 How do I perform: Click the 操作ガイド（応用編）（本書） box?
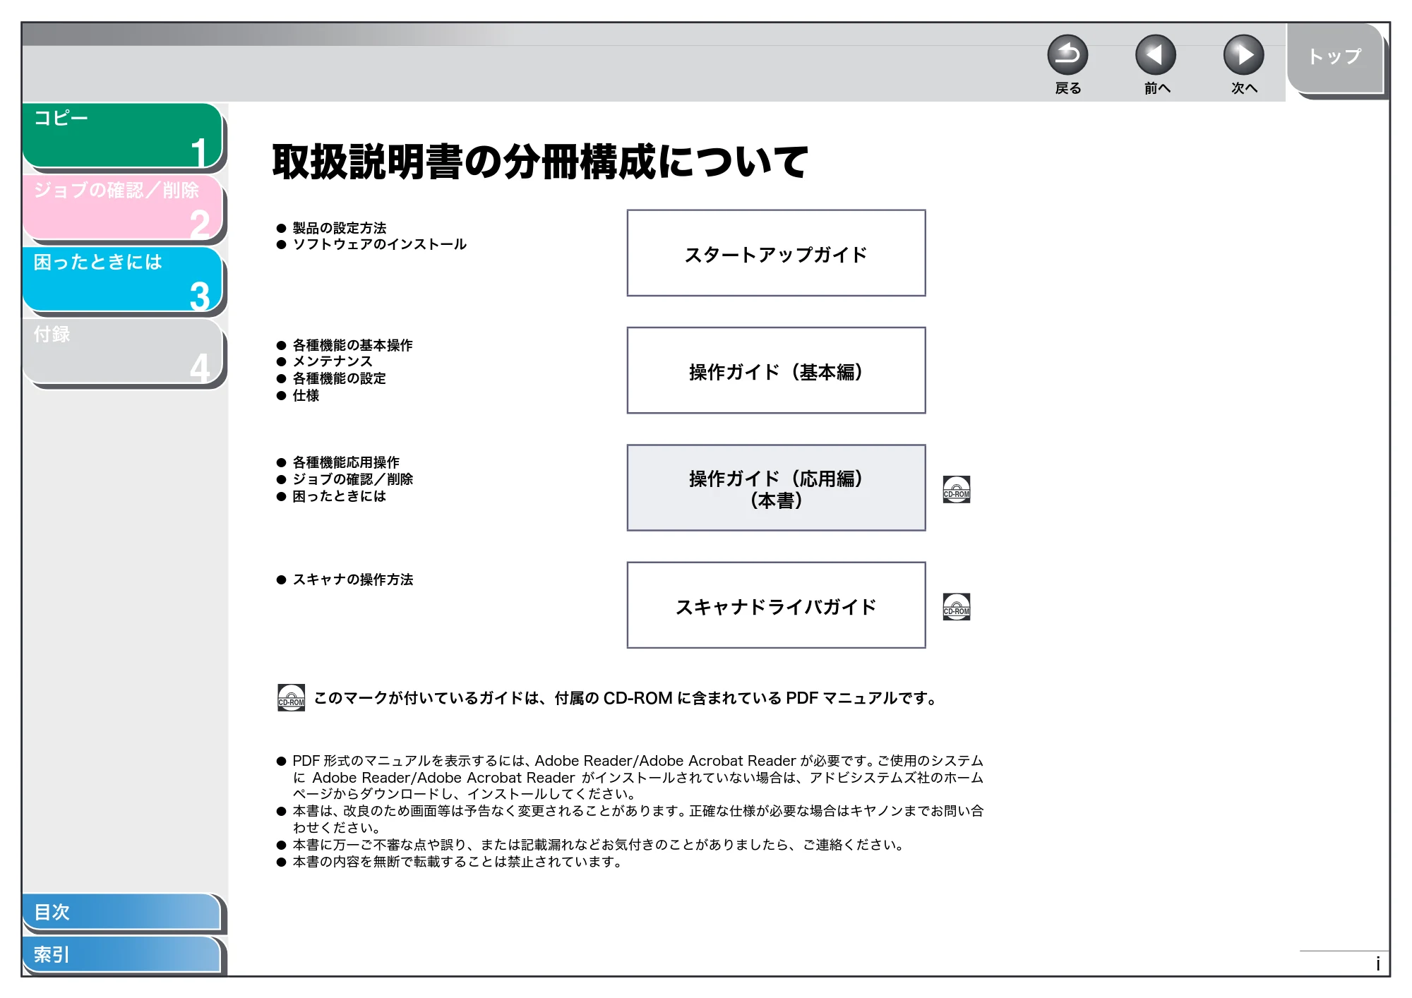(x=776, y=488)
